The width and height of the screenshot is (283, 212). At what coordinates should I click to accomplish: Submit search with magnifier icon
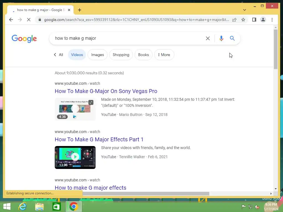click(232, 38)
